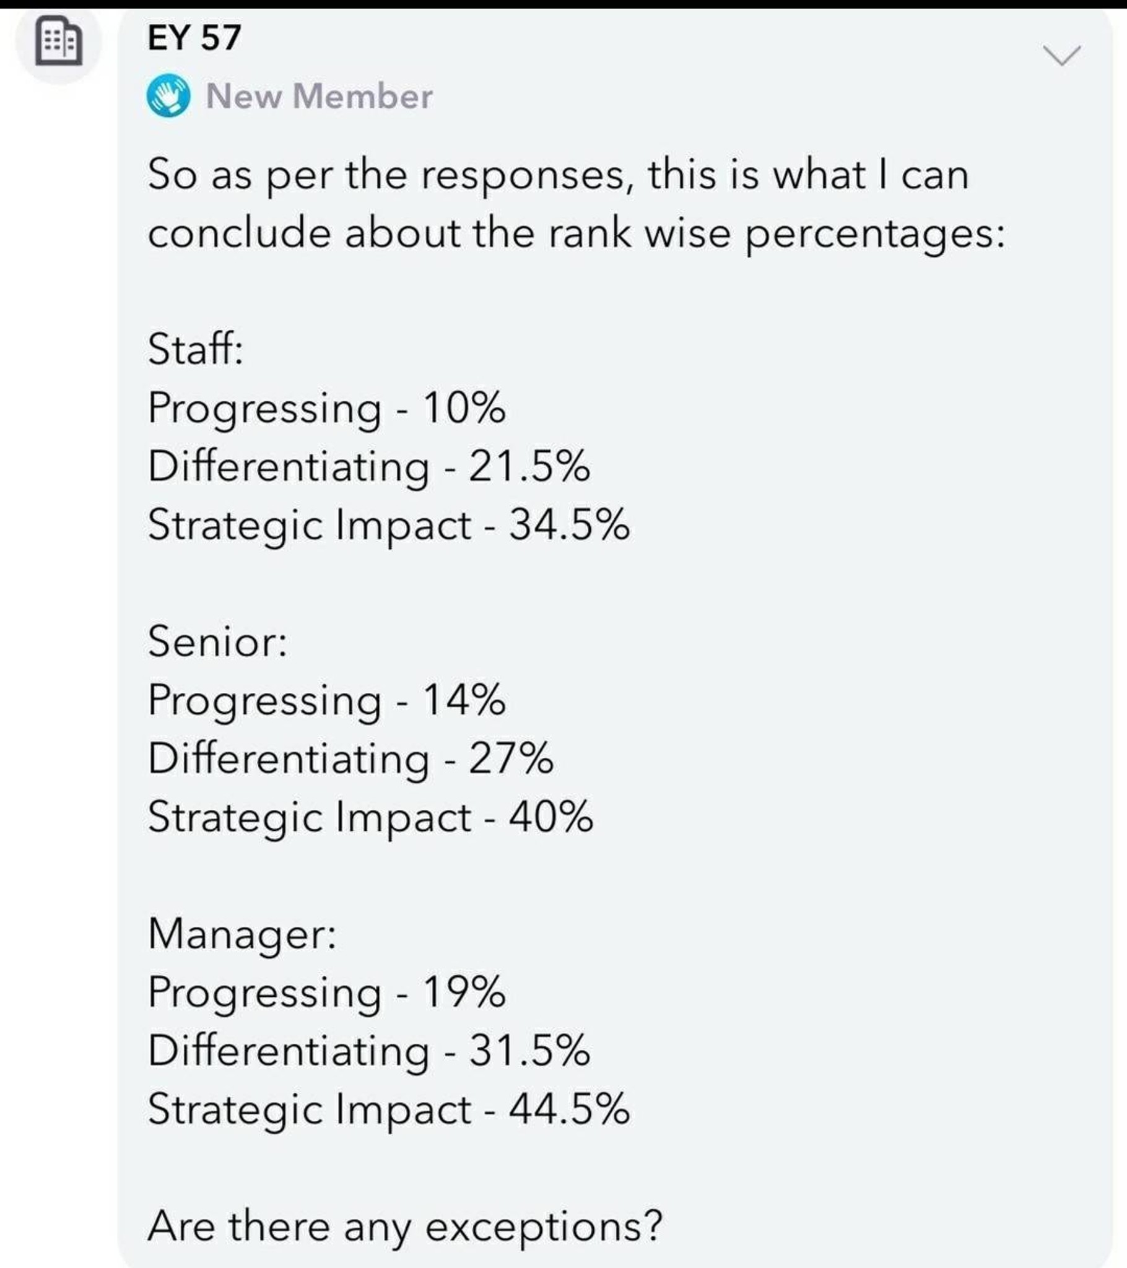Select the line starting 'So as per the responses'
The width and height of the screenshot is (1127, 1268).
[558, 176]
